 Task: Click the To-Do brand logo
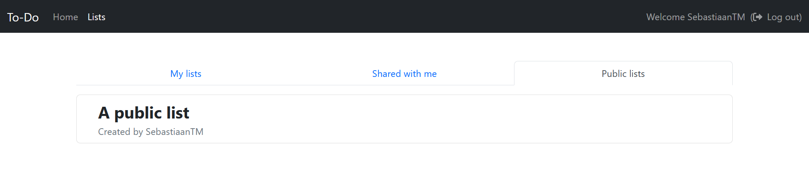pyautogui.click(x=23, y=17)
